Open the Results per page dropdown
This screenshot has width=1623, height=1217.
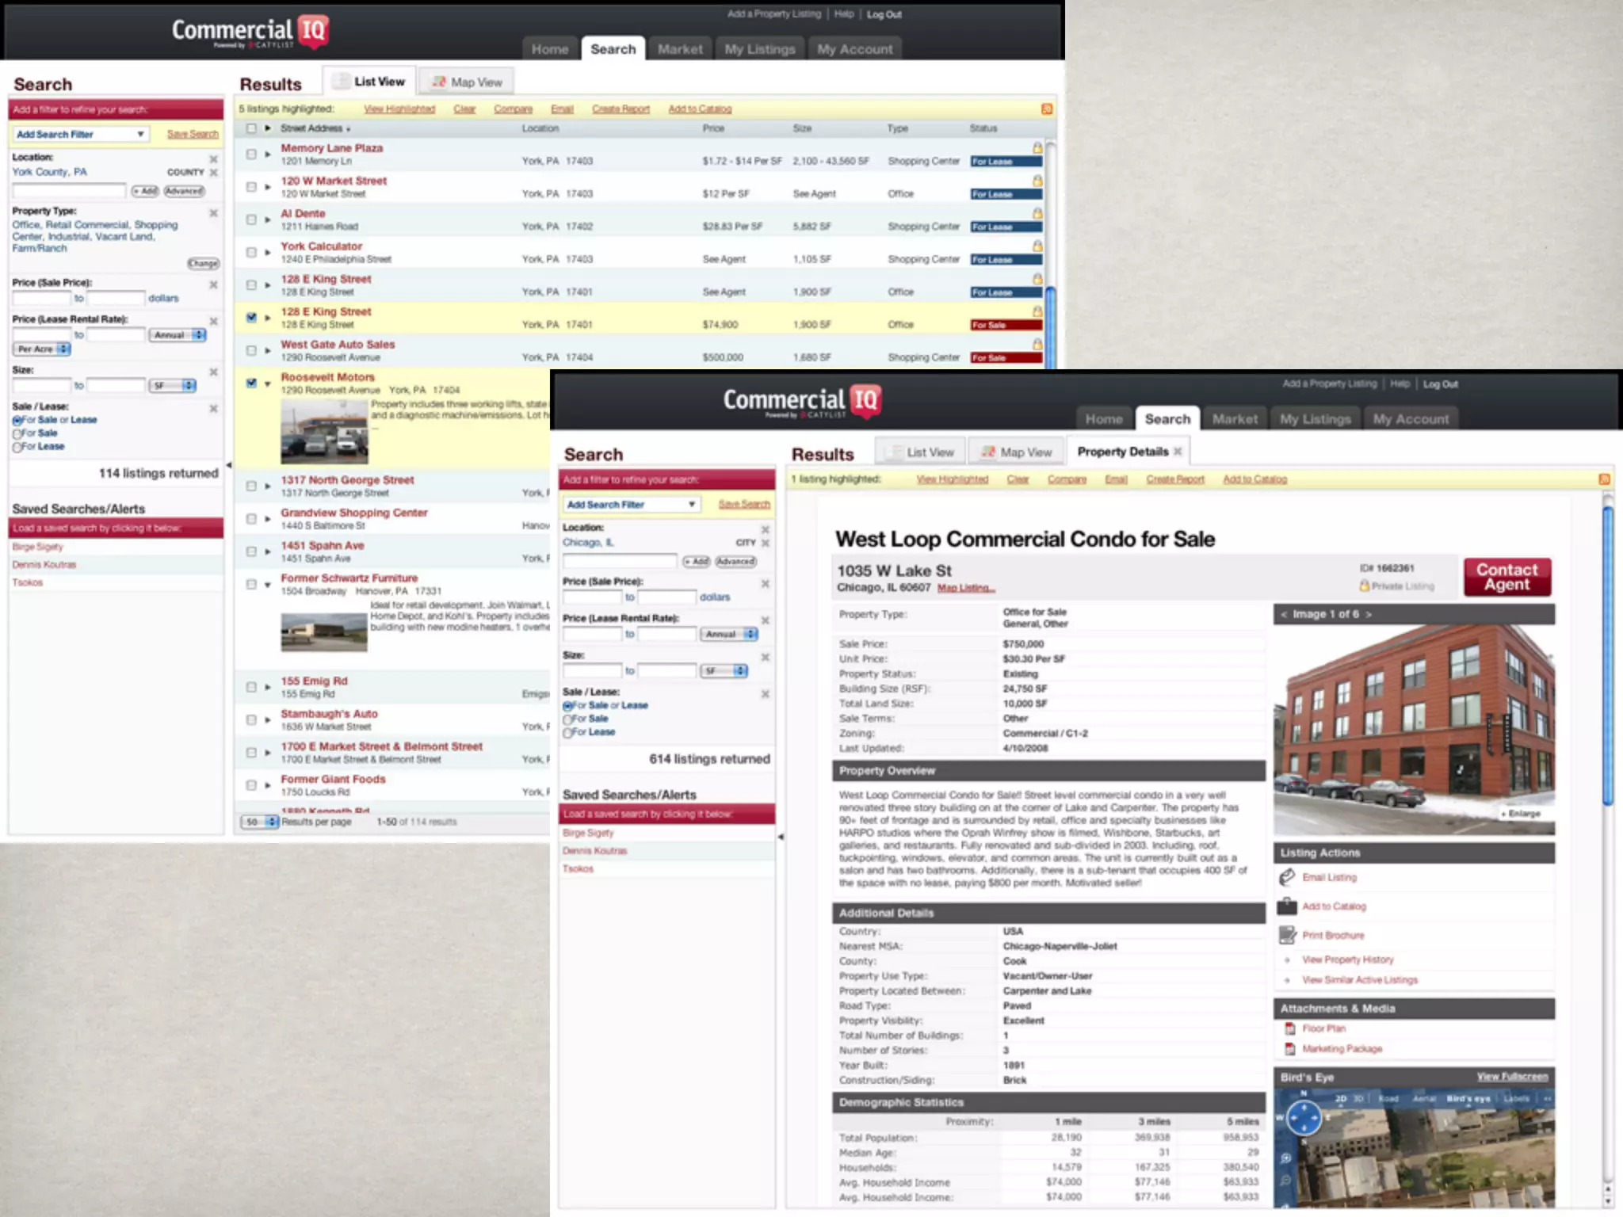[x=261, y=822]
